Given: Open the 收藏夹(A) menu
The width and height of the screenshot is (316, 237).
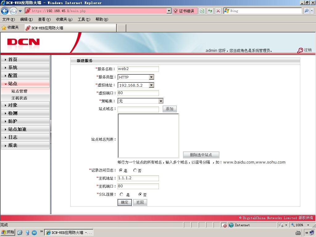Looking at the screenshot, I should [x=64, y=19].
